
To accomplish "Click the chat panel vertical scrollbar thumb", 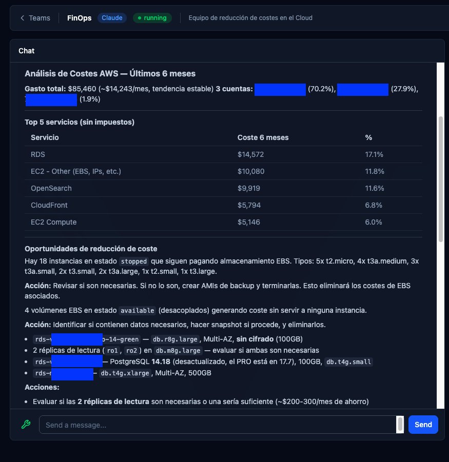I will click(x=441, y=179).
